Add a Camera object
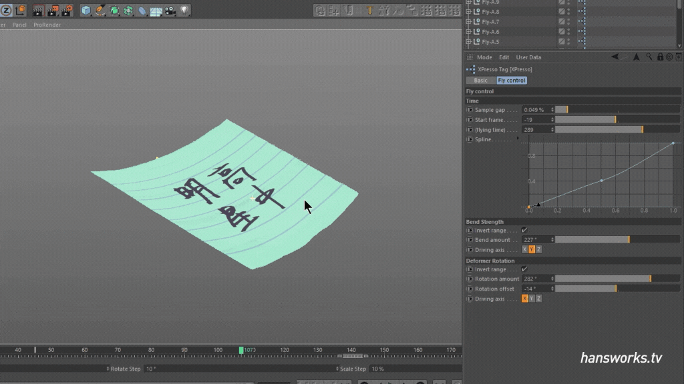684x384 pixels. [170, 11]
